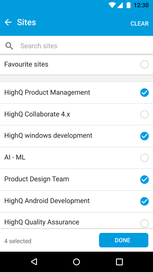This screenshot has height=273, width=153.
Task: Tap CLEAR in the header
Action: [139, 23]
